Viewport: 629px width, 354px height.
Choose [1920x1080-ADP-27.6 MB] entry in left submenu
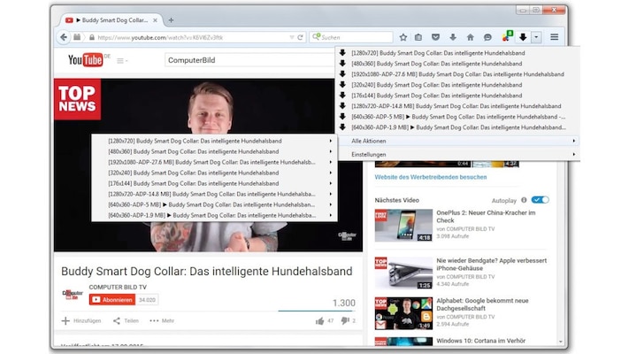point(212,162)
